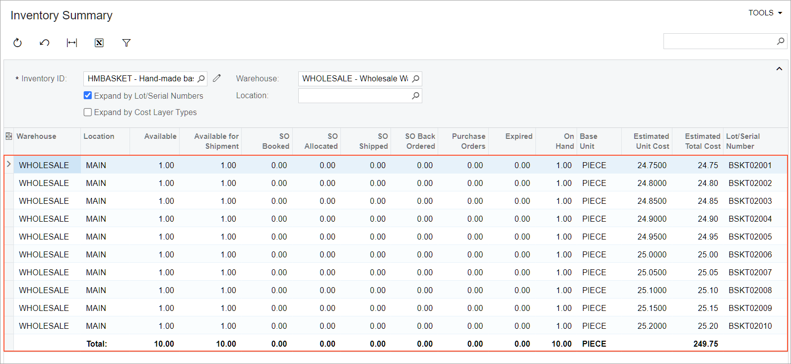Click the grid column configuration icon

coord(9,136)
